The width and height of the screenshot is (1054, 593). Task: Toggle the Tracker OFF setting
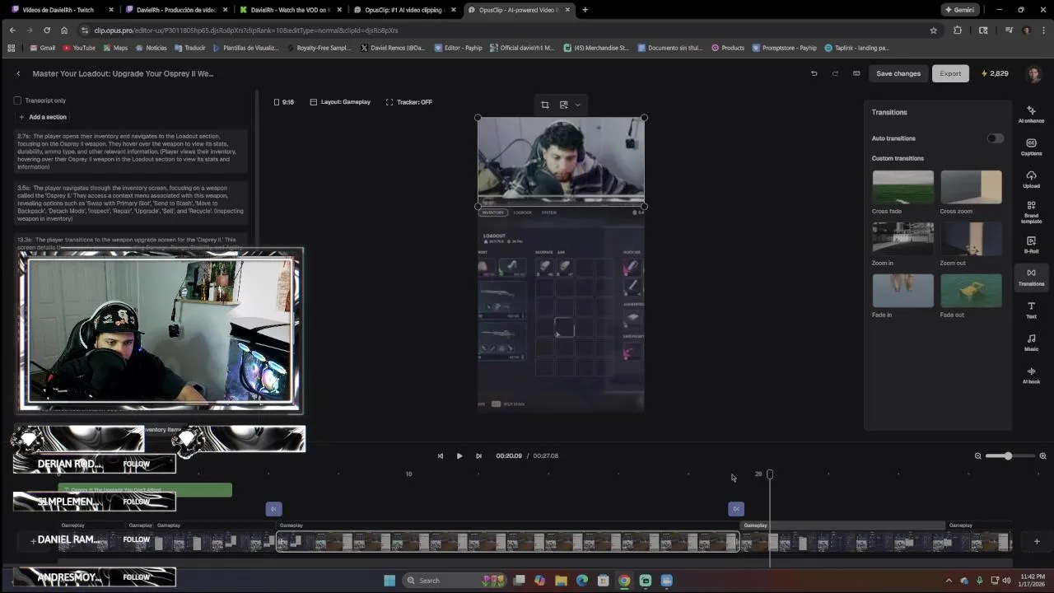[x=409, y=102]
